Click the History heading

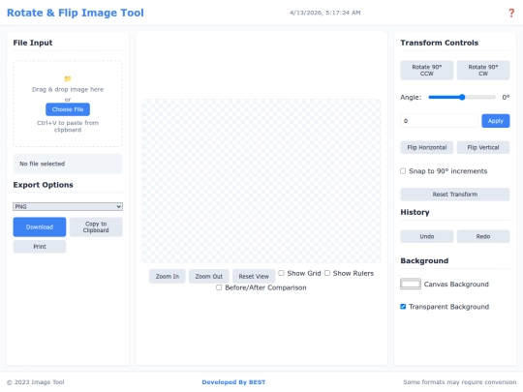[415, 212]
